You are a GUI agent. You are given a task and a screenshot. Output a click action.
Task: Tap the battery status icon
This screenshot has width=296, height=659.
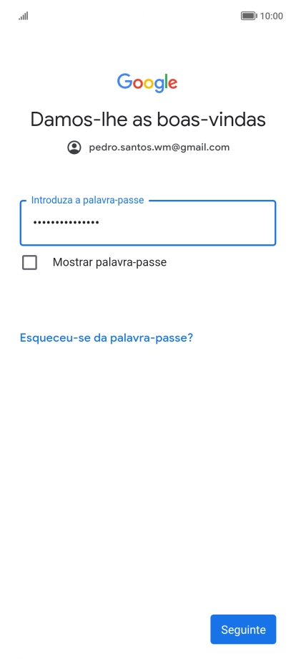coord(249,16)
